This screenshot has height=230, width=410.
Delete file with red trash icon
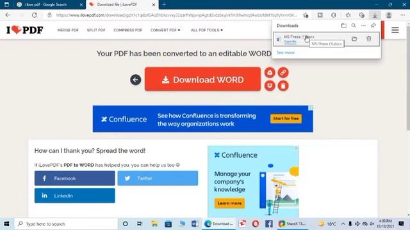pos(283,86)
